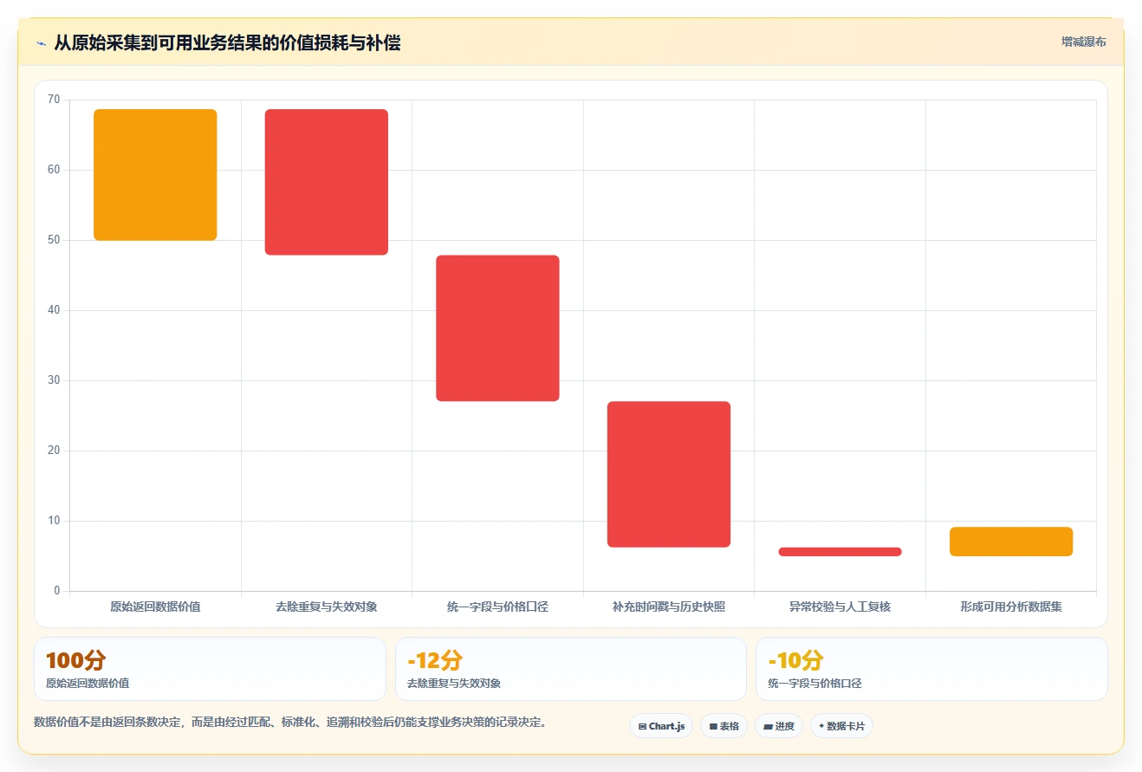Viewport: 1142px width, 772px height.
Task: Click the footer note starting 数据价值不是由返回条数决定
Action: click(290, 722)
